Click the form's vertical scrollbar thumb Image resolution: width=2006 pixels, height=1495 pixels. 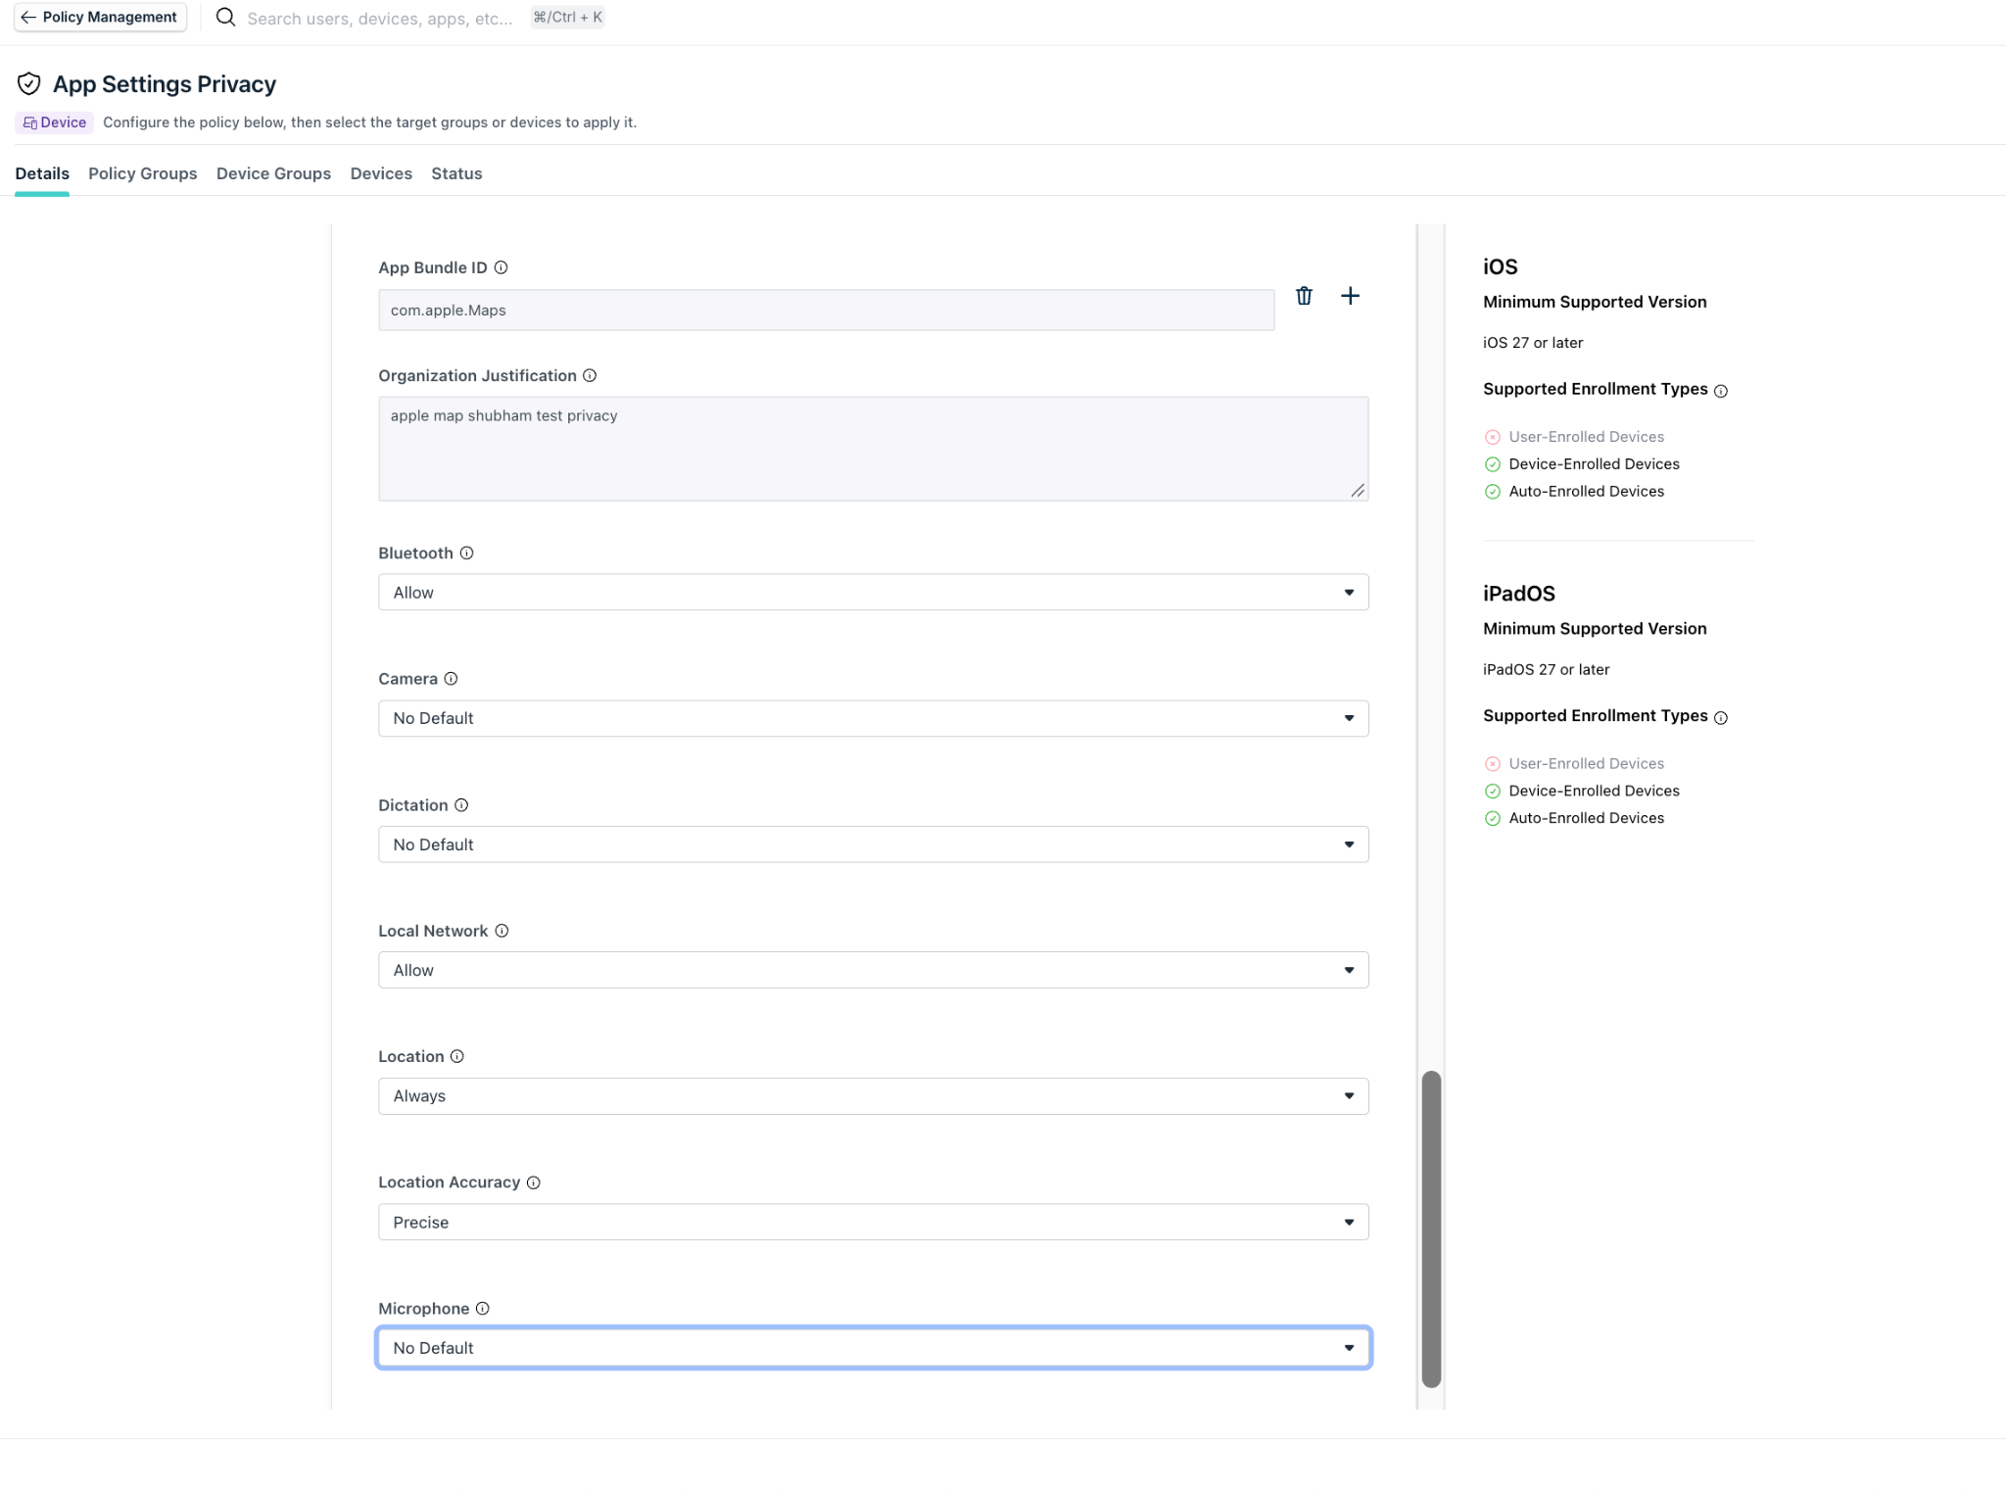[1431, 1229]
